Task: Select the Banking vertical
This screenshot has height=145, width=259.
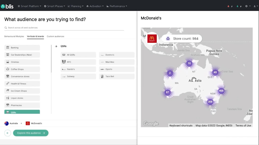Action: [22, 48]
